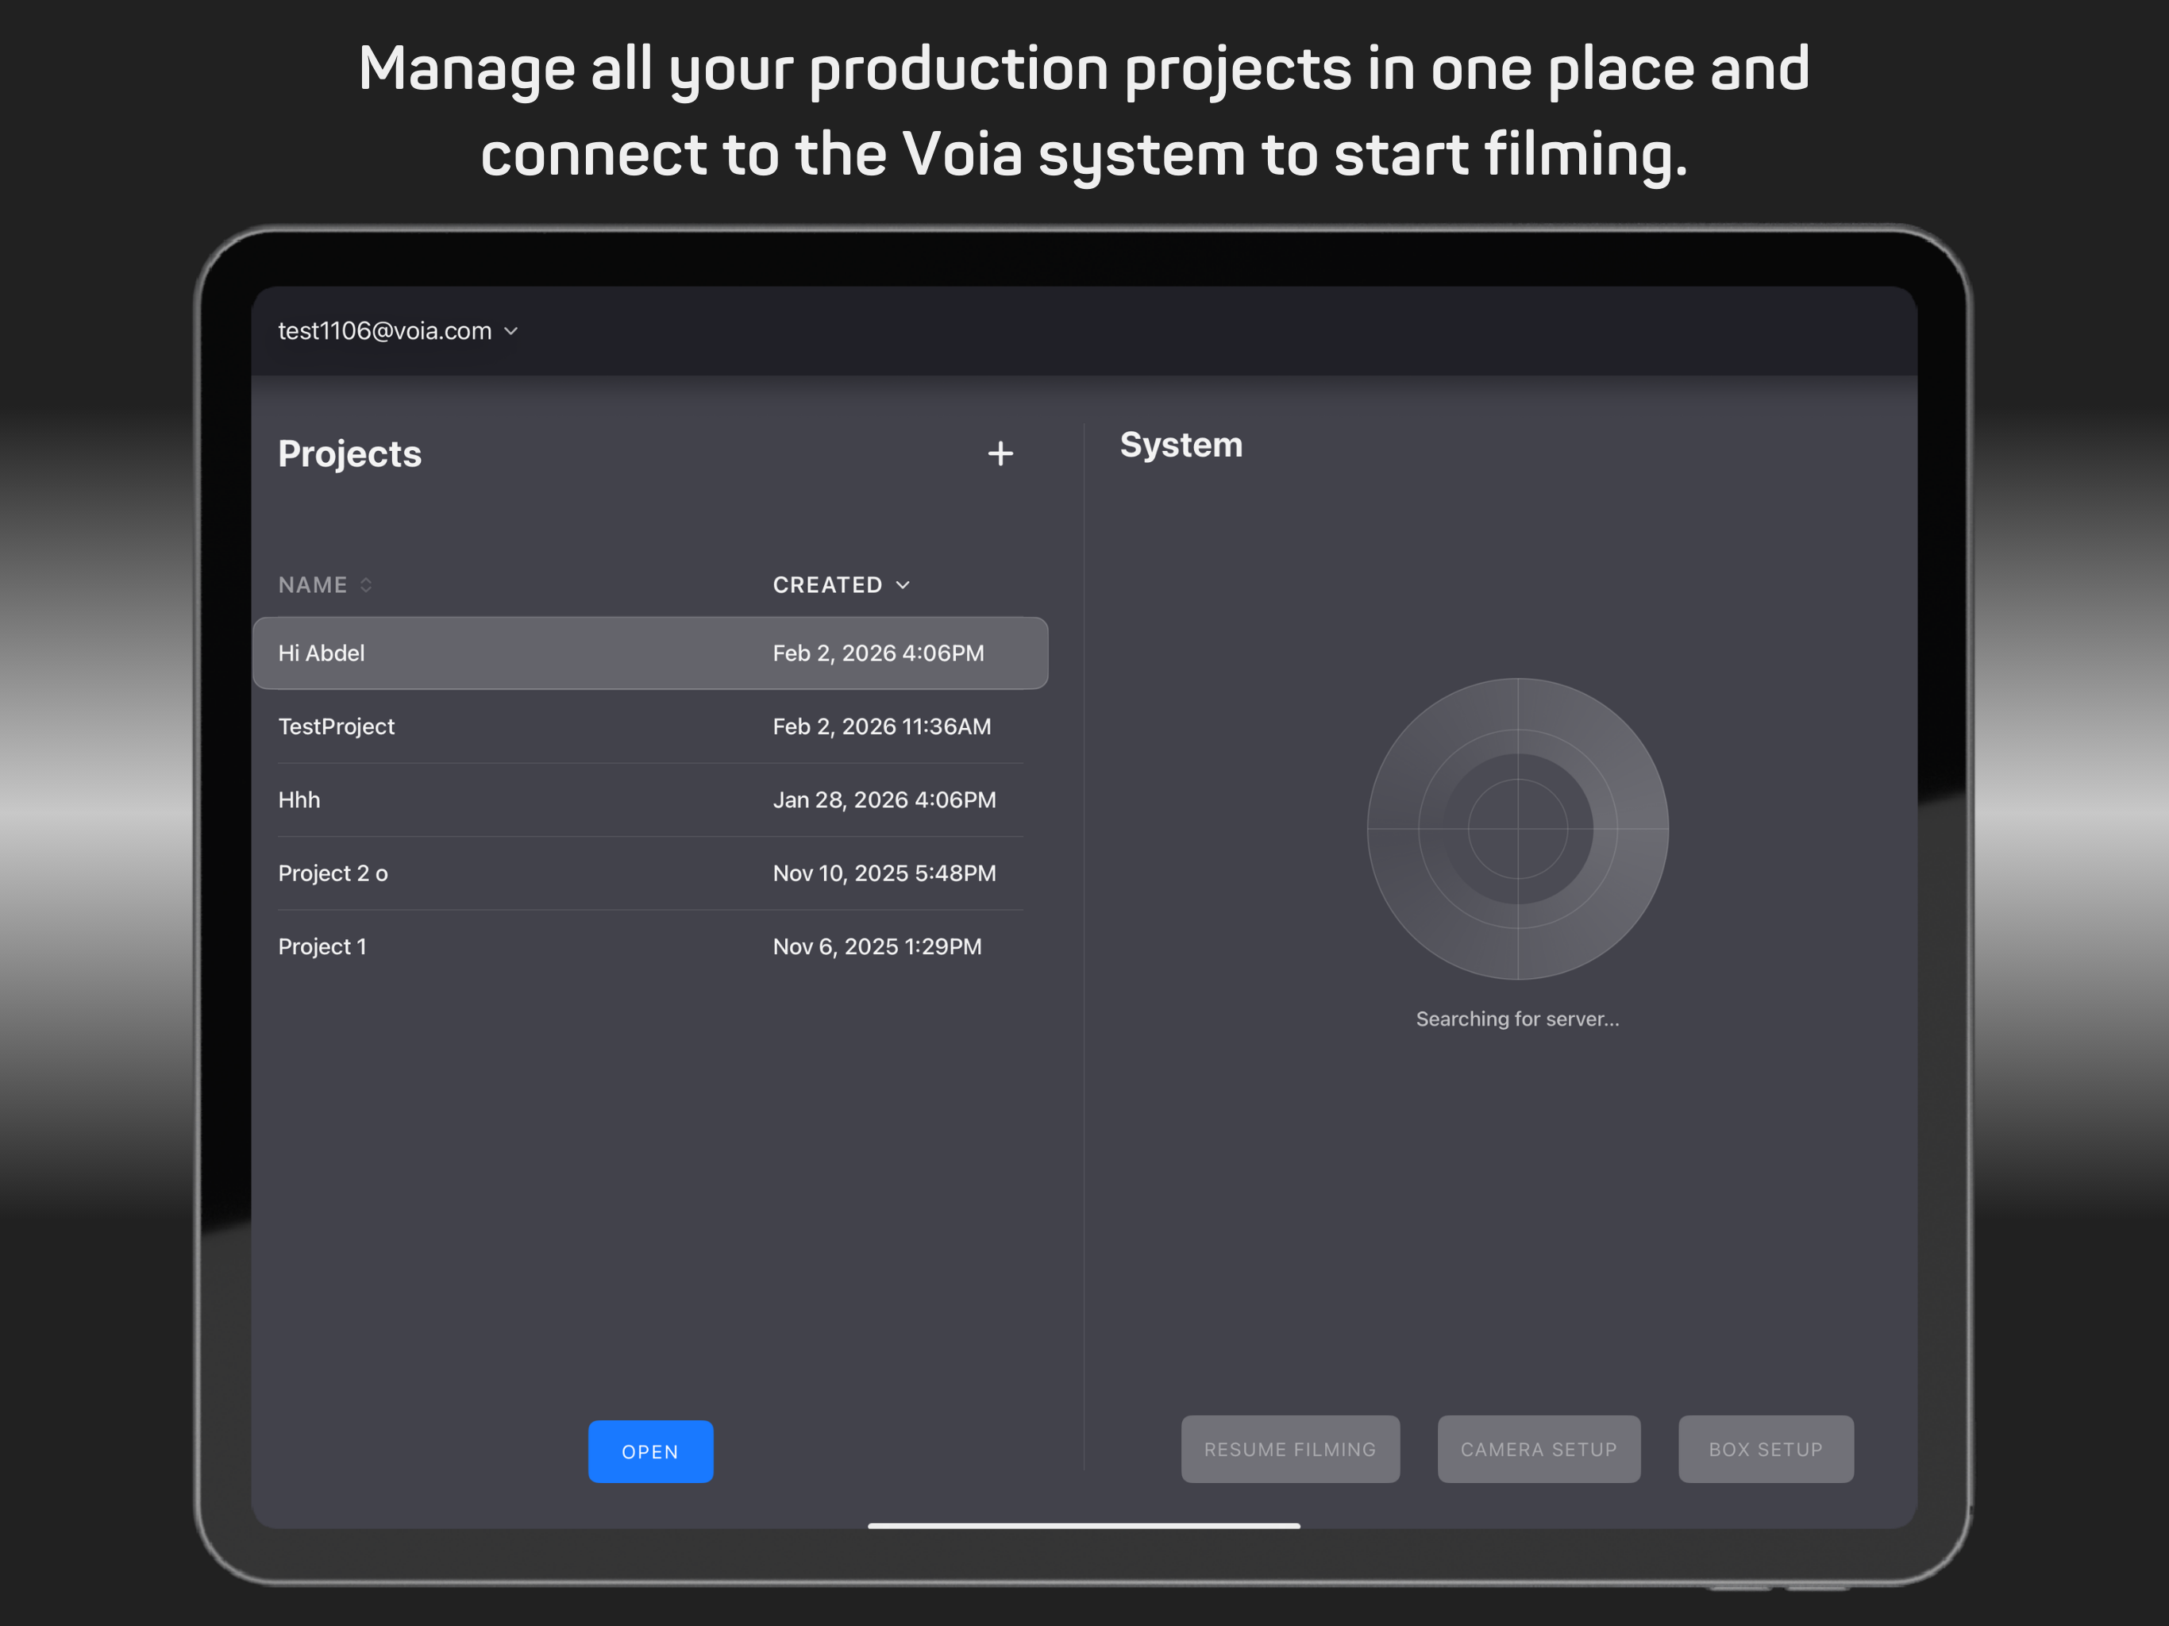Sort projects by the CREATED column
Screen dimensions: 2169x1626
pos(842,584)
